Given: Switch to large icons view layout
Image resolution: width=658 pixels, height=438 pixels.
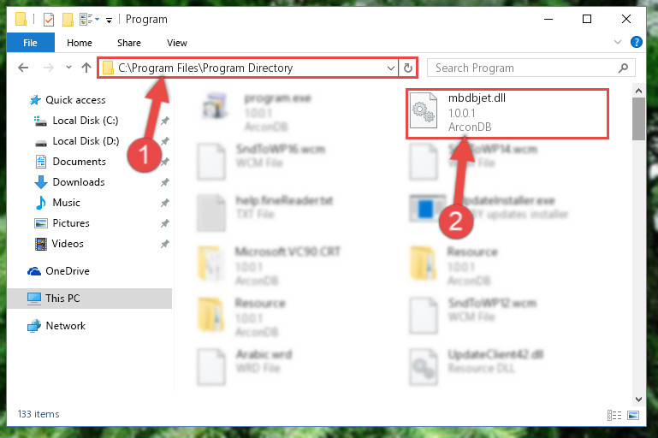Looking at the screenshot, I should pos(633,416).
